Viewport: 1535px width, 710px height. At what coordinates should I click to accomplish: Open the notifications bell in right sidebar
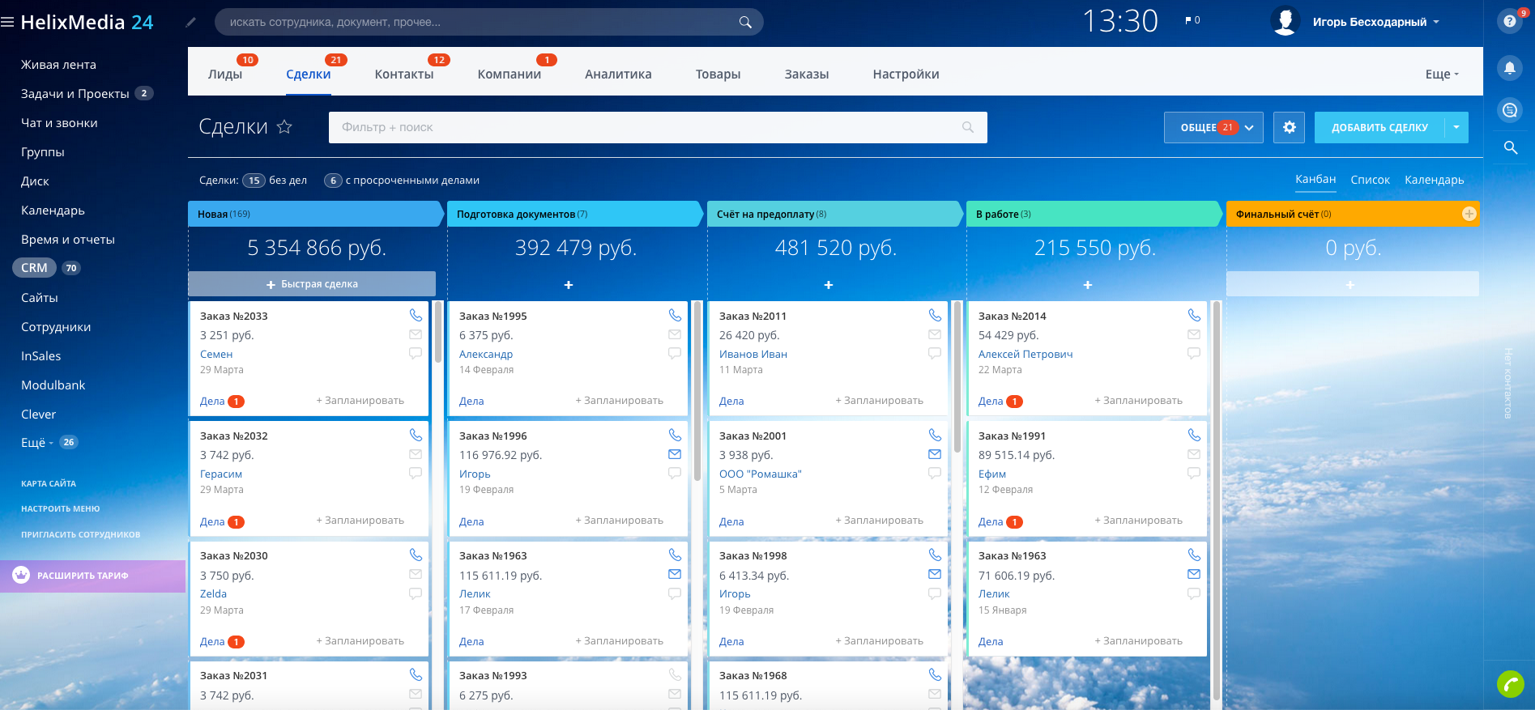click(1510, 68)
